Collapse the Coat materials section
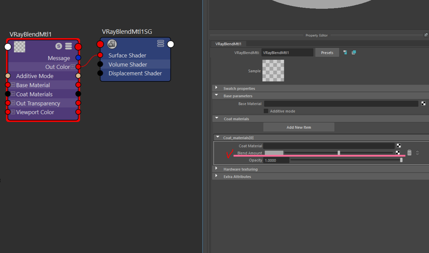Screen dimensions: 429x253 [x=216, y=118]
